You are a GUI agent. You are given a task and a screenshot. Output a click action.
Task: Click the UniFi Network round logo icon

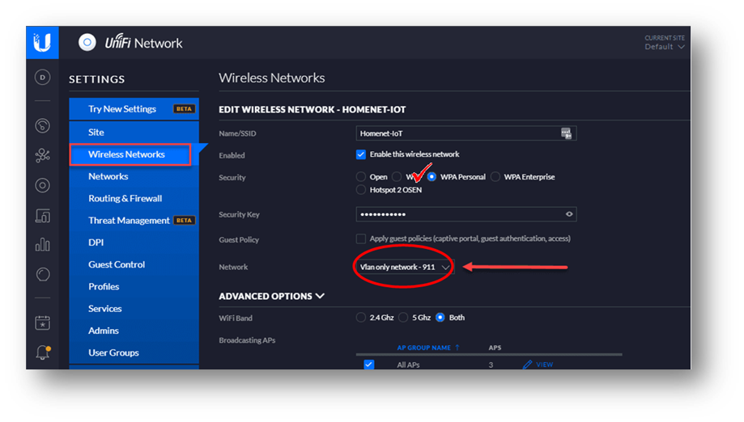[x=87, y=43]
